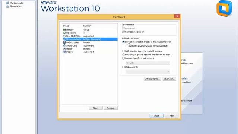Click the USB Controller row label
Image resolution: width=238 pixels, height=134 pixels.
click(73, 42)
